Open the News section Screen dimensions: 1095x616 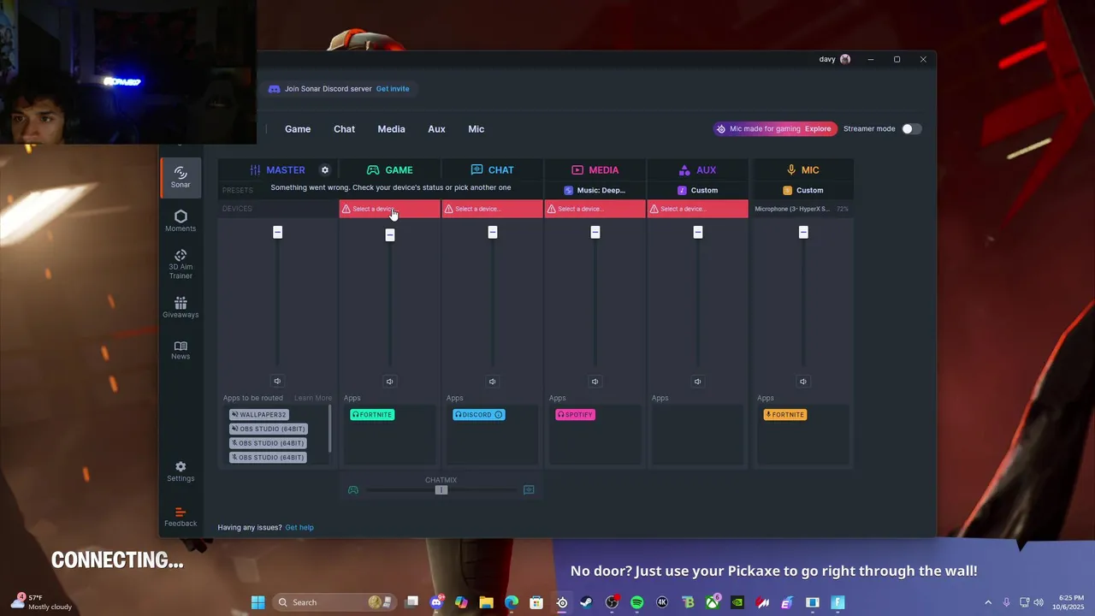tap(181, 350)
